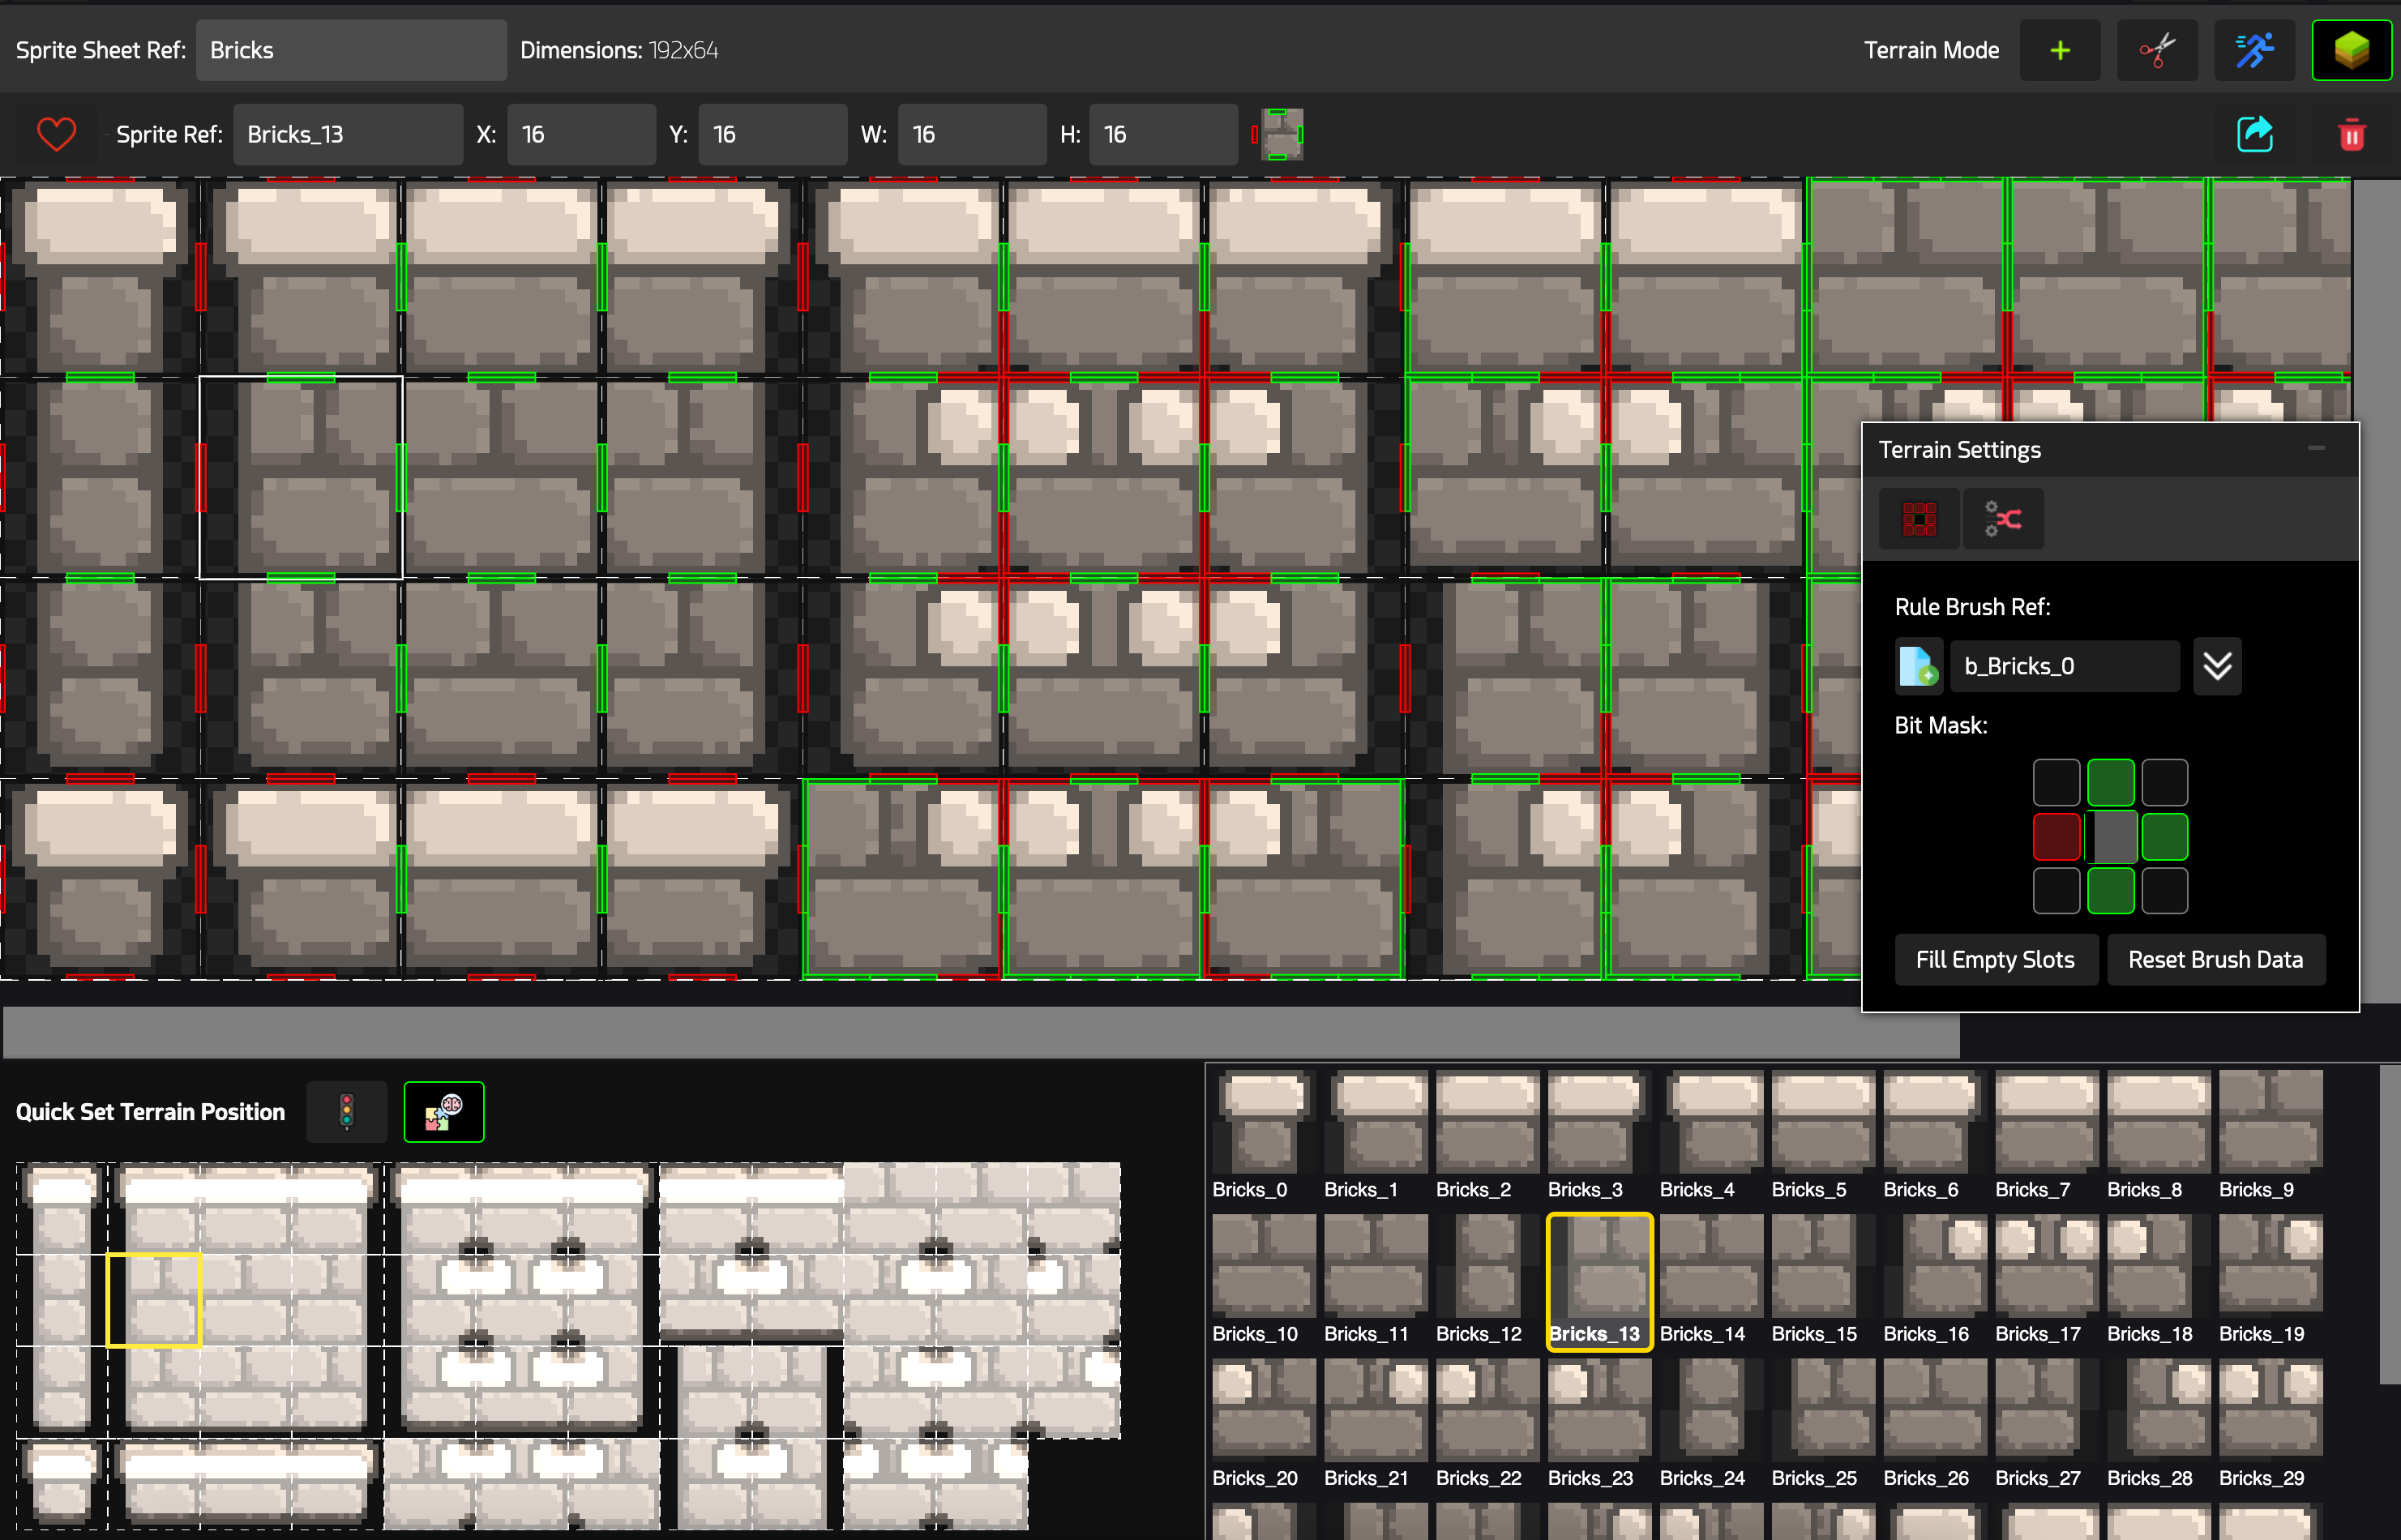Select the Bricks_24 sprite thumbnail

point(1711,1409)
